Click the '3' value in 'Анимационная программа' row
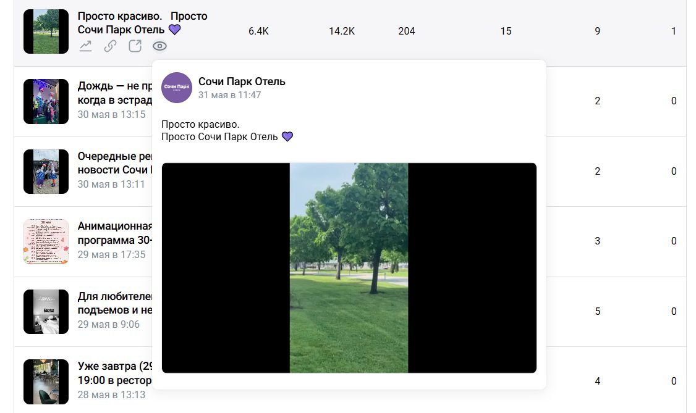 coord(598,241)
